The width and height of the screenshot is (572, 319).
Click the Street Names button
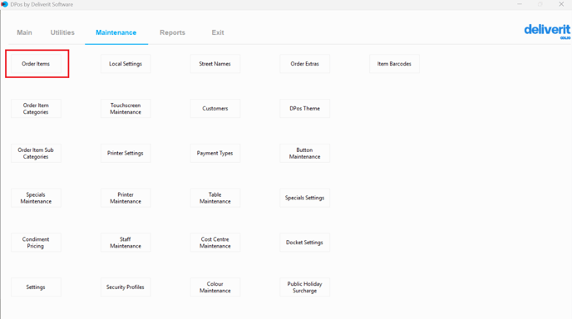[214, 64]
